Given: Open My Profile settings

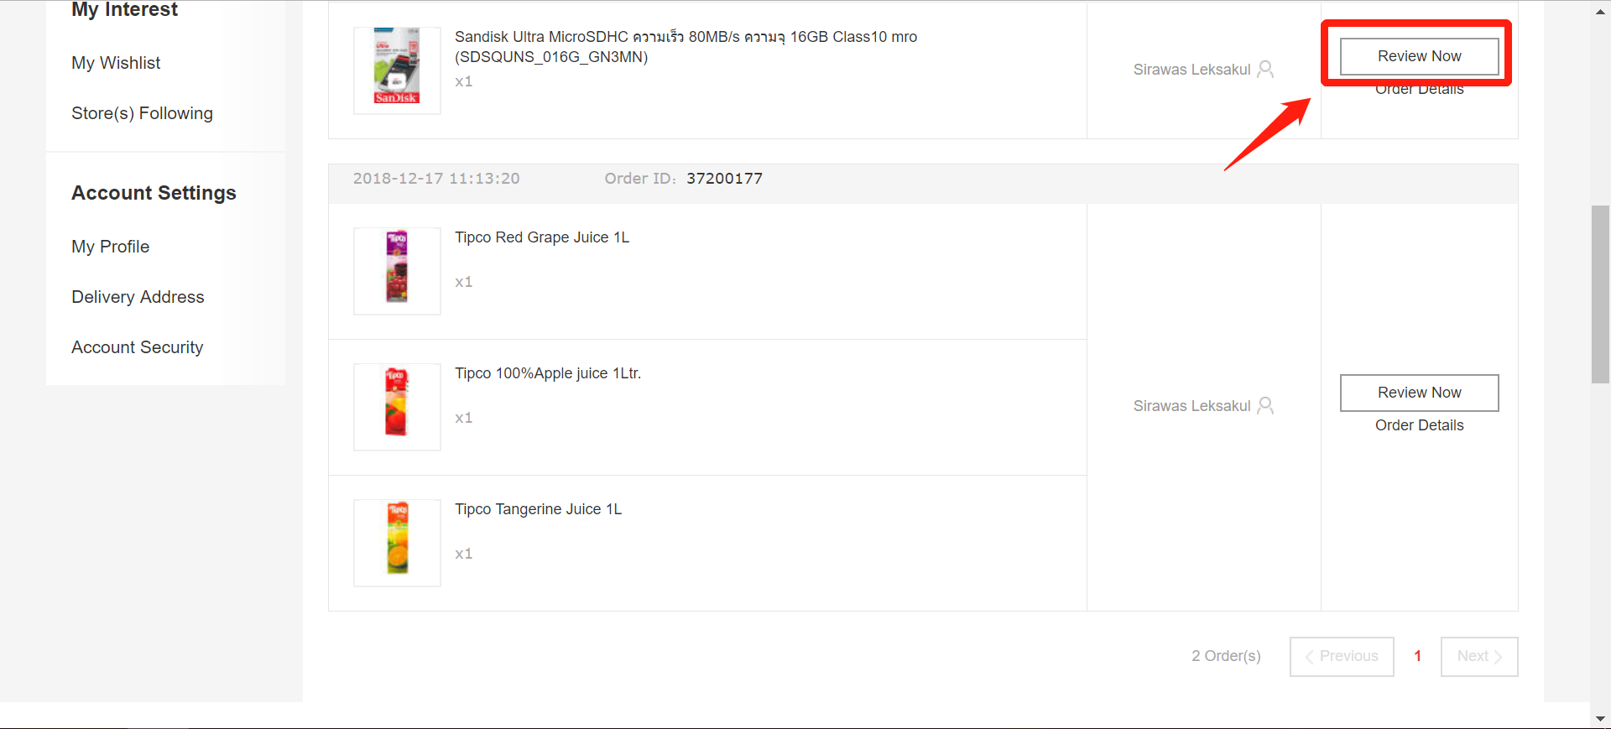Looking at the screenshot, I should tap(110, 247).
